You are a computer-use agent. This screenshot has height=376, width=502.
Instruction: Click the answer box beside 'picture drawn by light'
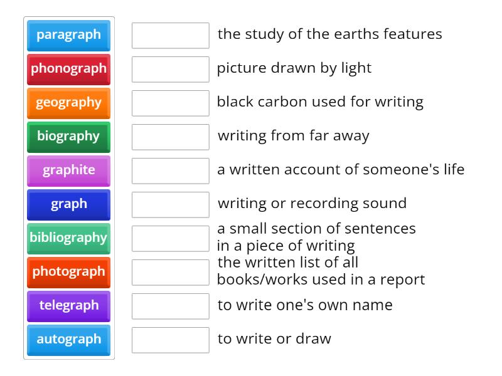point(170,69)
